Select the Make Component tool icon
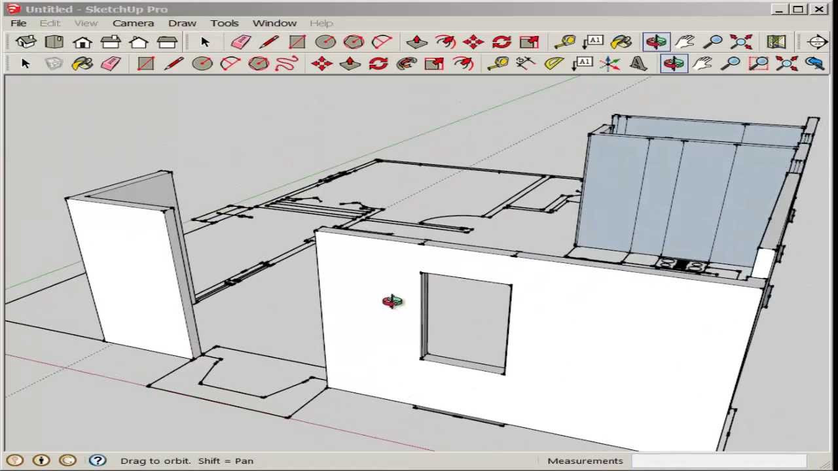The height and width of the screenshot is (471, 838). click(54, 63)
